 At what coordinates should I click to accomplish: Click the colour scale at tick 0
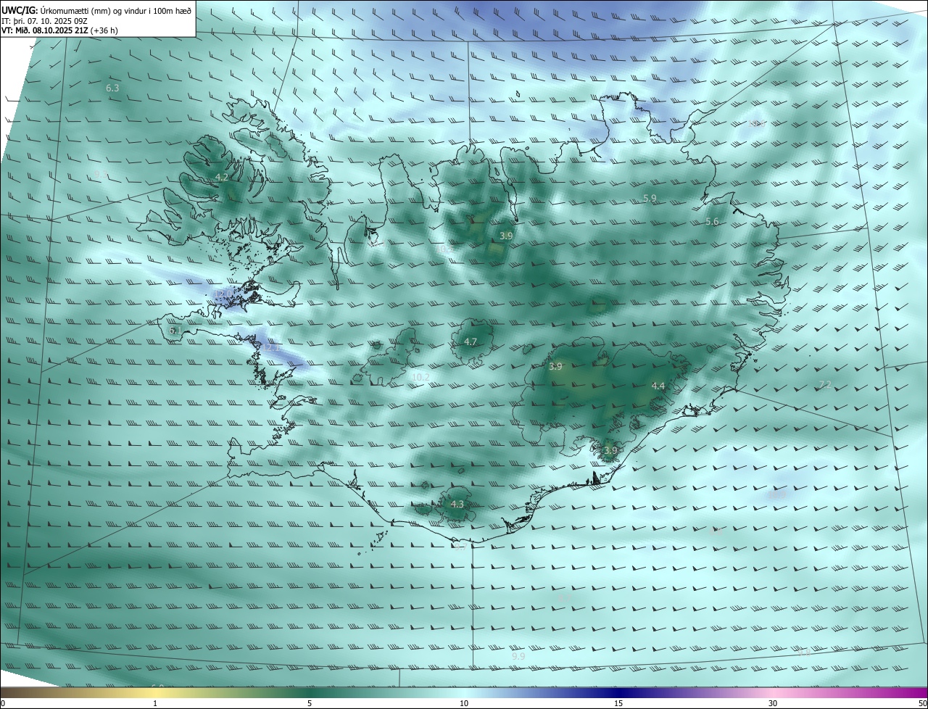(x=3, y=703)
